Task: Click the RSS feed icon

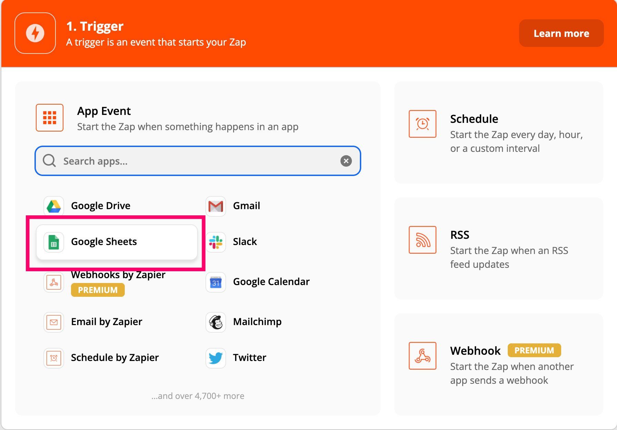Action: tap(423, 240)
